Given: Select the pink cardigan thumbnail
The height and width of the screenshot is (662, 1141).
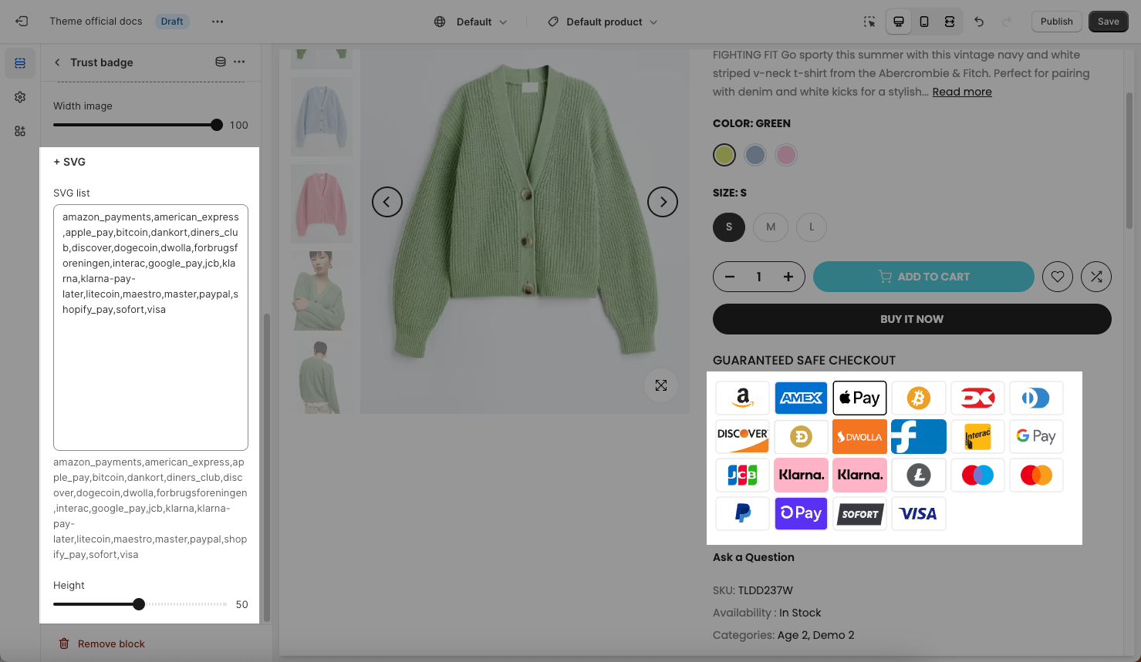Looking at the screenshot, I should pyautogui.click(x=322, y=203).
